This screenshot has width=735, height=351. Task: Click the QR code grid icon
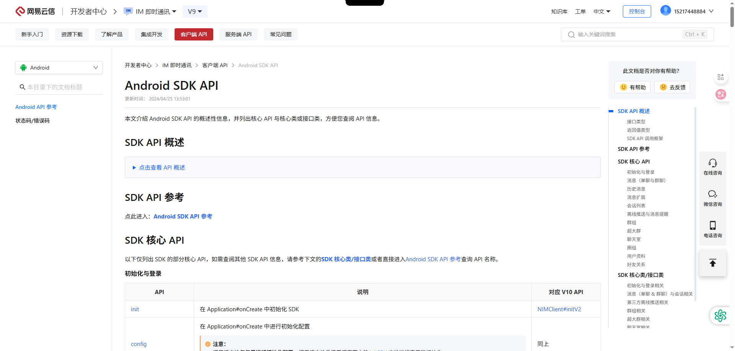click(x=721, y=77)
